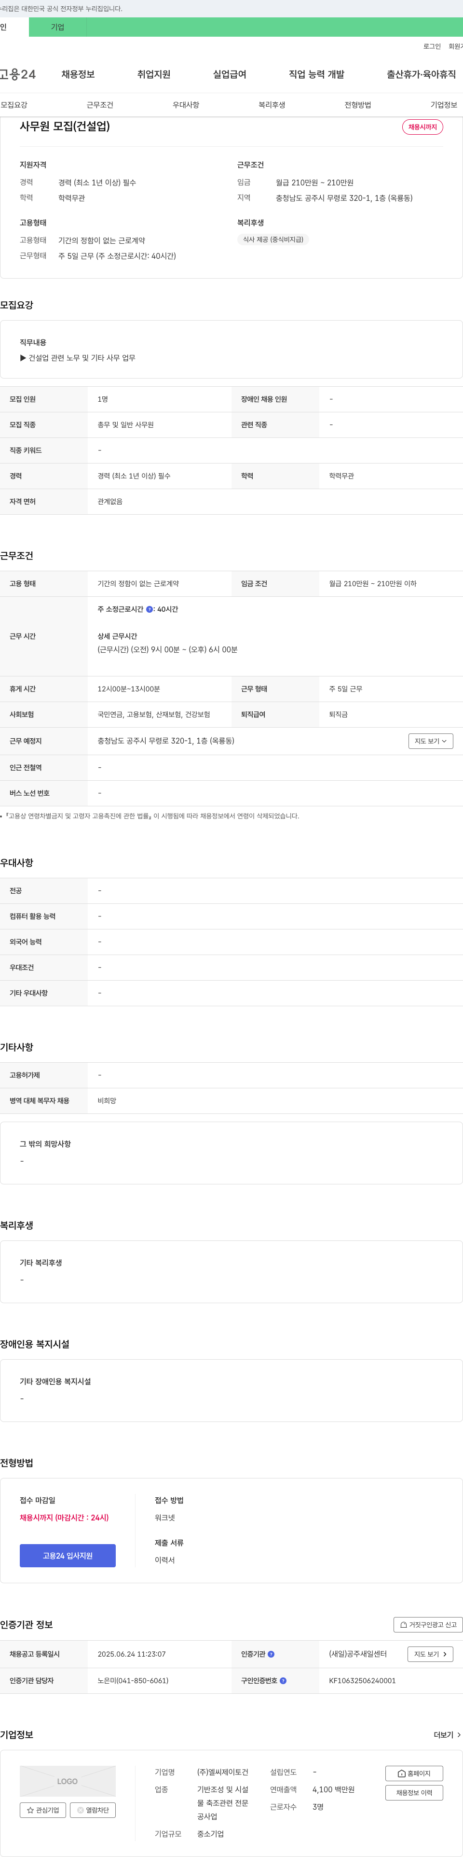
Task: Open the 실업급여 menu
Action: pos(229,74)
